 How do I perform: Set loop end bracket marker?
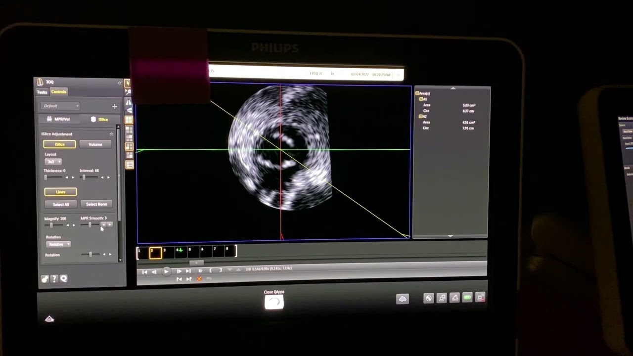click(221, 270)
